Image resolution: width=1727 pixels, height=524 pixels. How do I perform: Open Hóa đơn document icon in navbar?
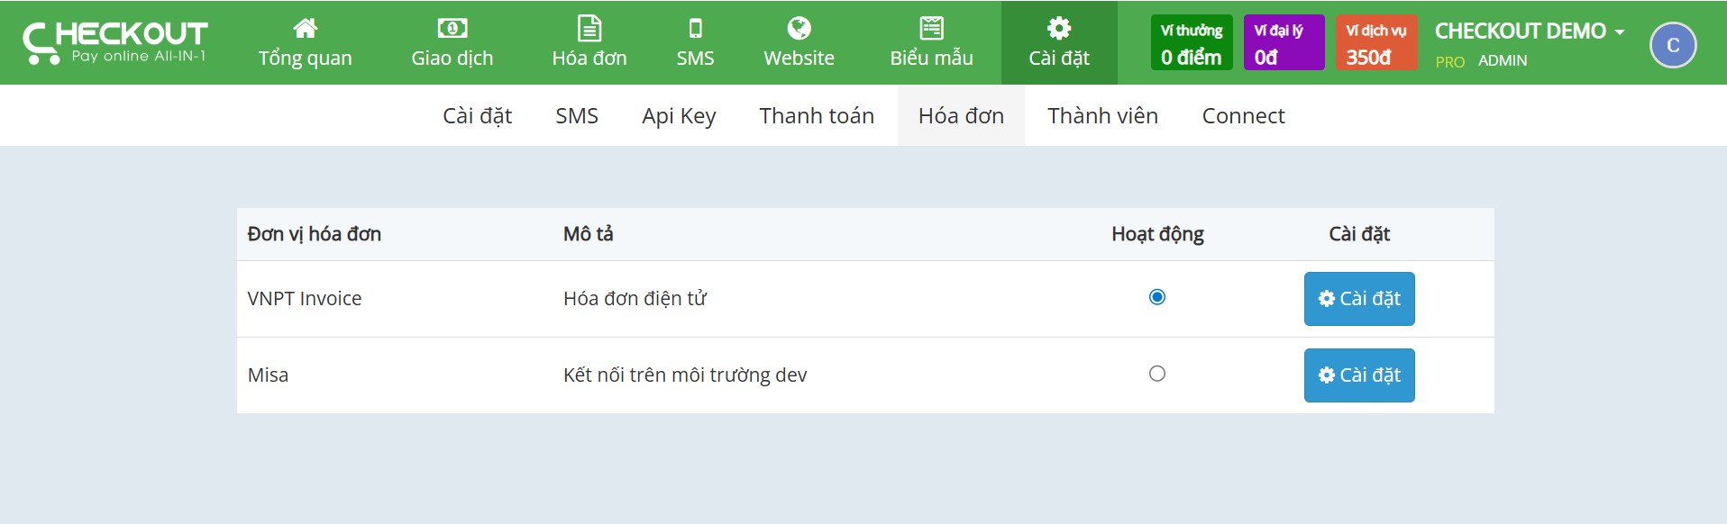click(x=589, y=29)
